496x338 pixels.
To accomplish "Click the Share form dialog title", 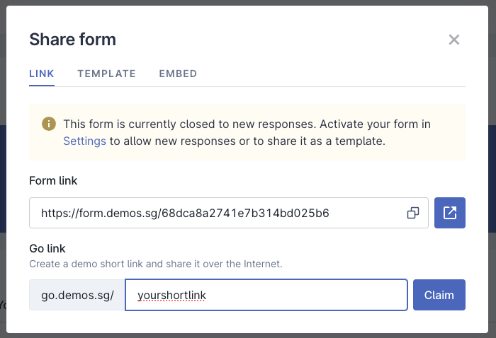I will [x=72, y=40].
